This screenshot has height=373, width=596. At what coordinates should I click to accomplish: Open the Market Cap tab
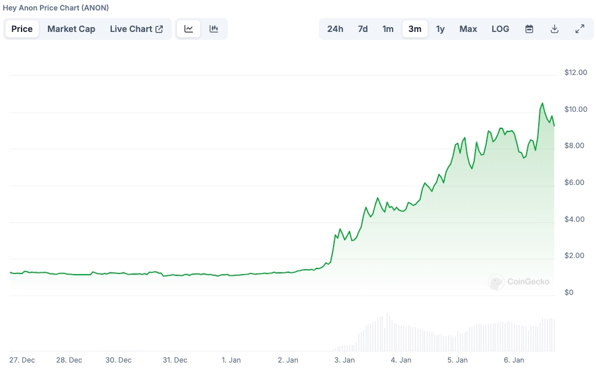point(71,29)
